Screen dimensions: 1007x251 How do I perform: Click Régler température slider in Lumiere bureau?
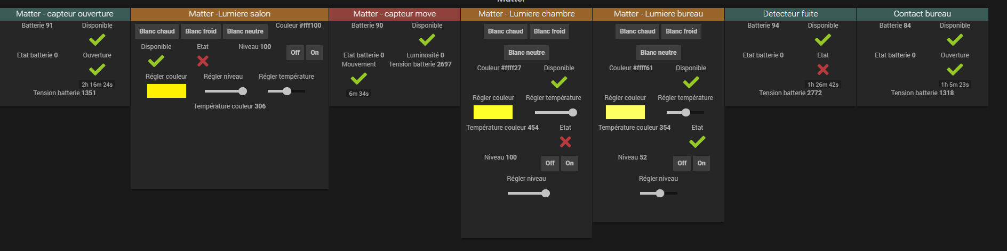[685, 113]
